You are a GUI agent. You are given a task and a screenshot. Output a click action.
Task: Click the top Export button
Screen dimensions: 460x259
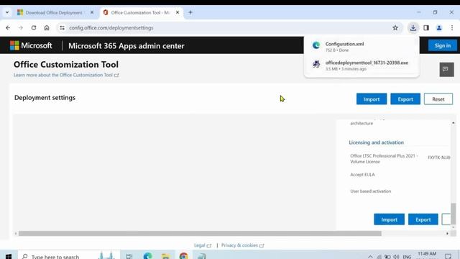click(405, 99)
